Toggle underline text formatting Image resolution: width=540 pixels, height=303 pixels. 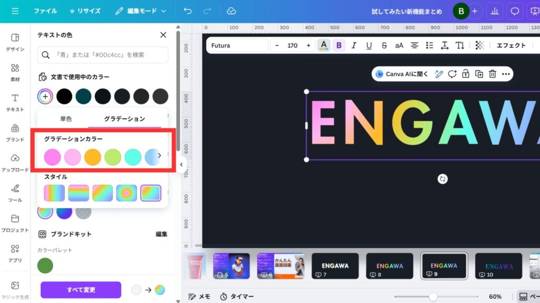click(369, 45)
